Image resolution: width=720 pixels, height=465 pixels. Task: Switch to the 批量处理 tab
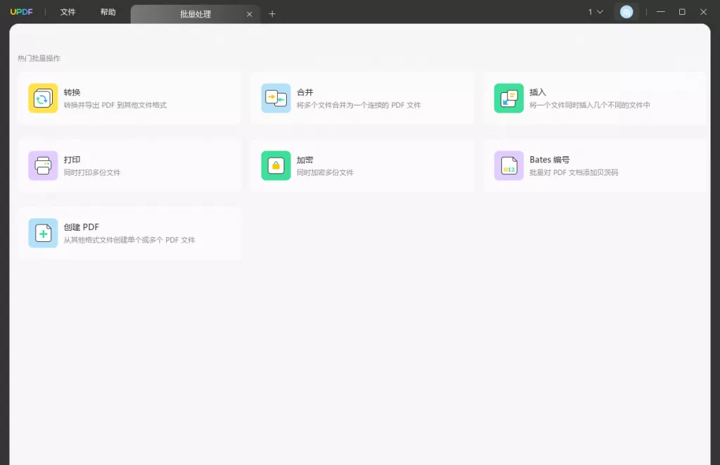[196, 13]
